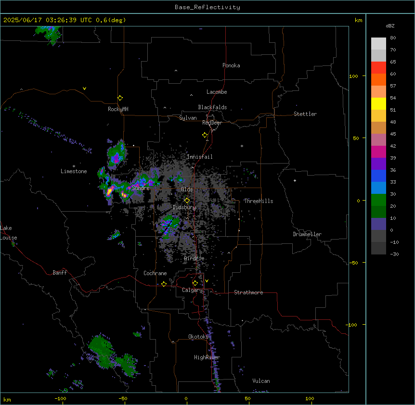Pick the purple 36-39 dBZ legend swatch

[378, 164]
